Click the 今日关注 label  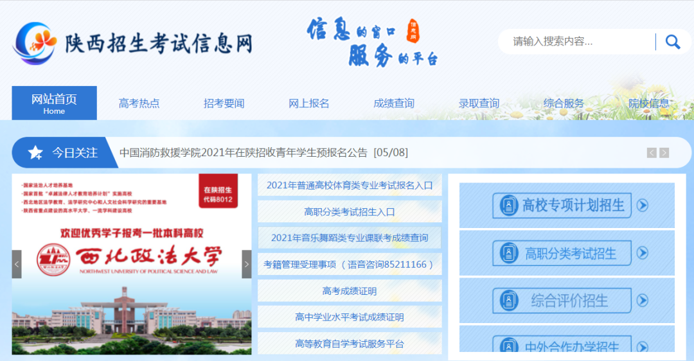(x=75, y=153)
